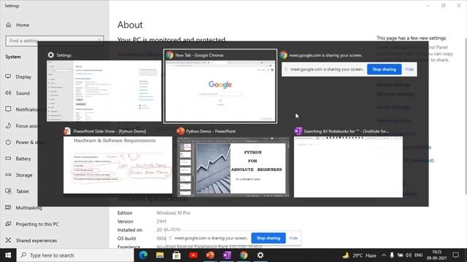Image resolution: width=467 pixels, height=262 pixels.
Task: Click the Notifications sidebar icon
Action: (x=8, y=109)
